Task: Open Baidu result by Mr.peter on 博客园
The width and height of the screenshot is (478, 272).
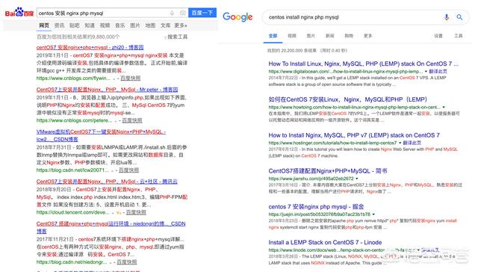Action: click(107, 90)
